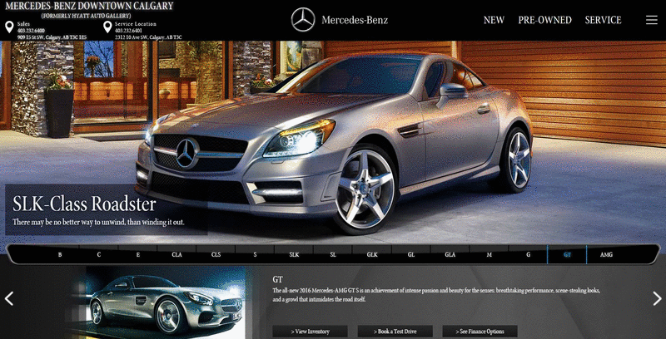
Task: Click the Service Location pin icon
Action: tap(107, 27)
